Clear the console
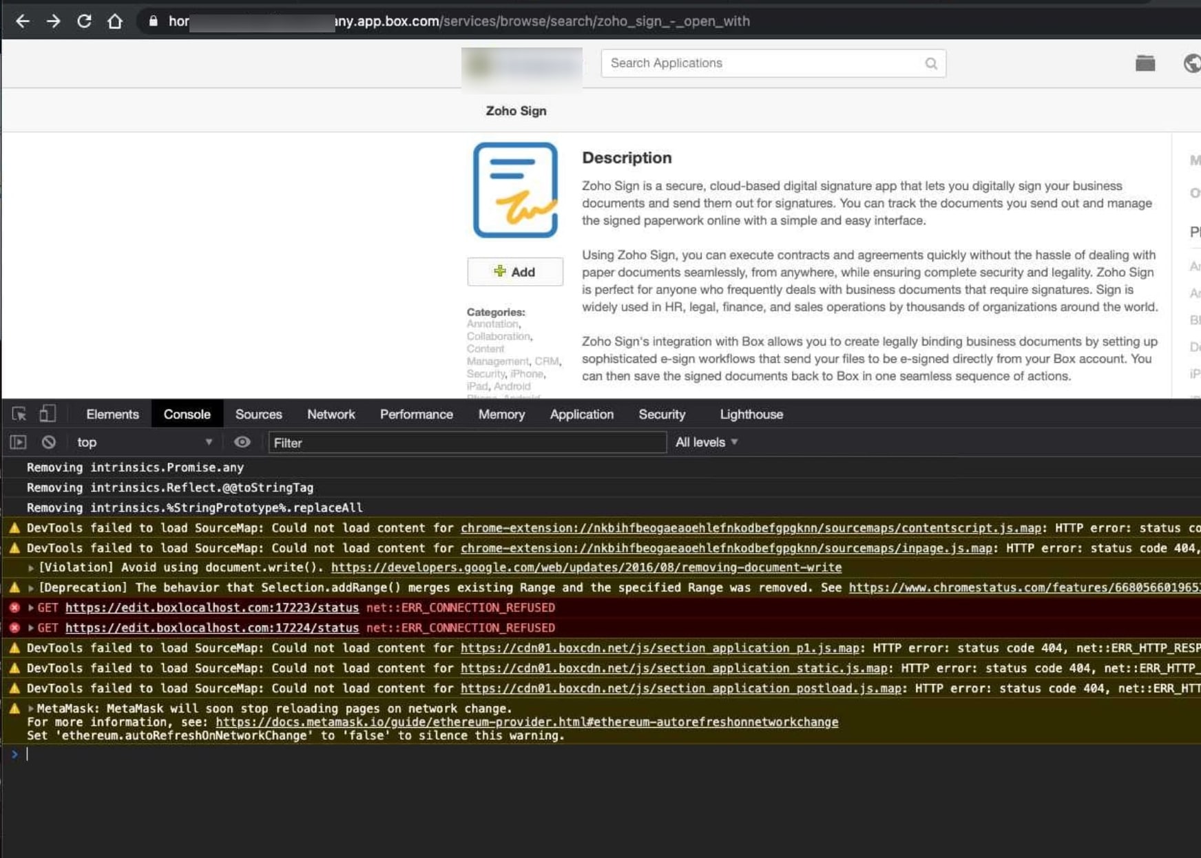This screenshot has height=858, width=1201. click(48, 442)
